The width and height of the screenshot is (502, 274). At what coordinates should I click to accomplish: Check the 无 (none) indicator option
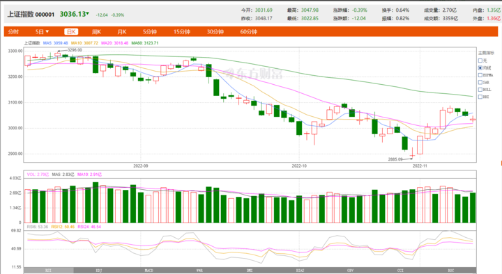[x=480, y=61]
